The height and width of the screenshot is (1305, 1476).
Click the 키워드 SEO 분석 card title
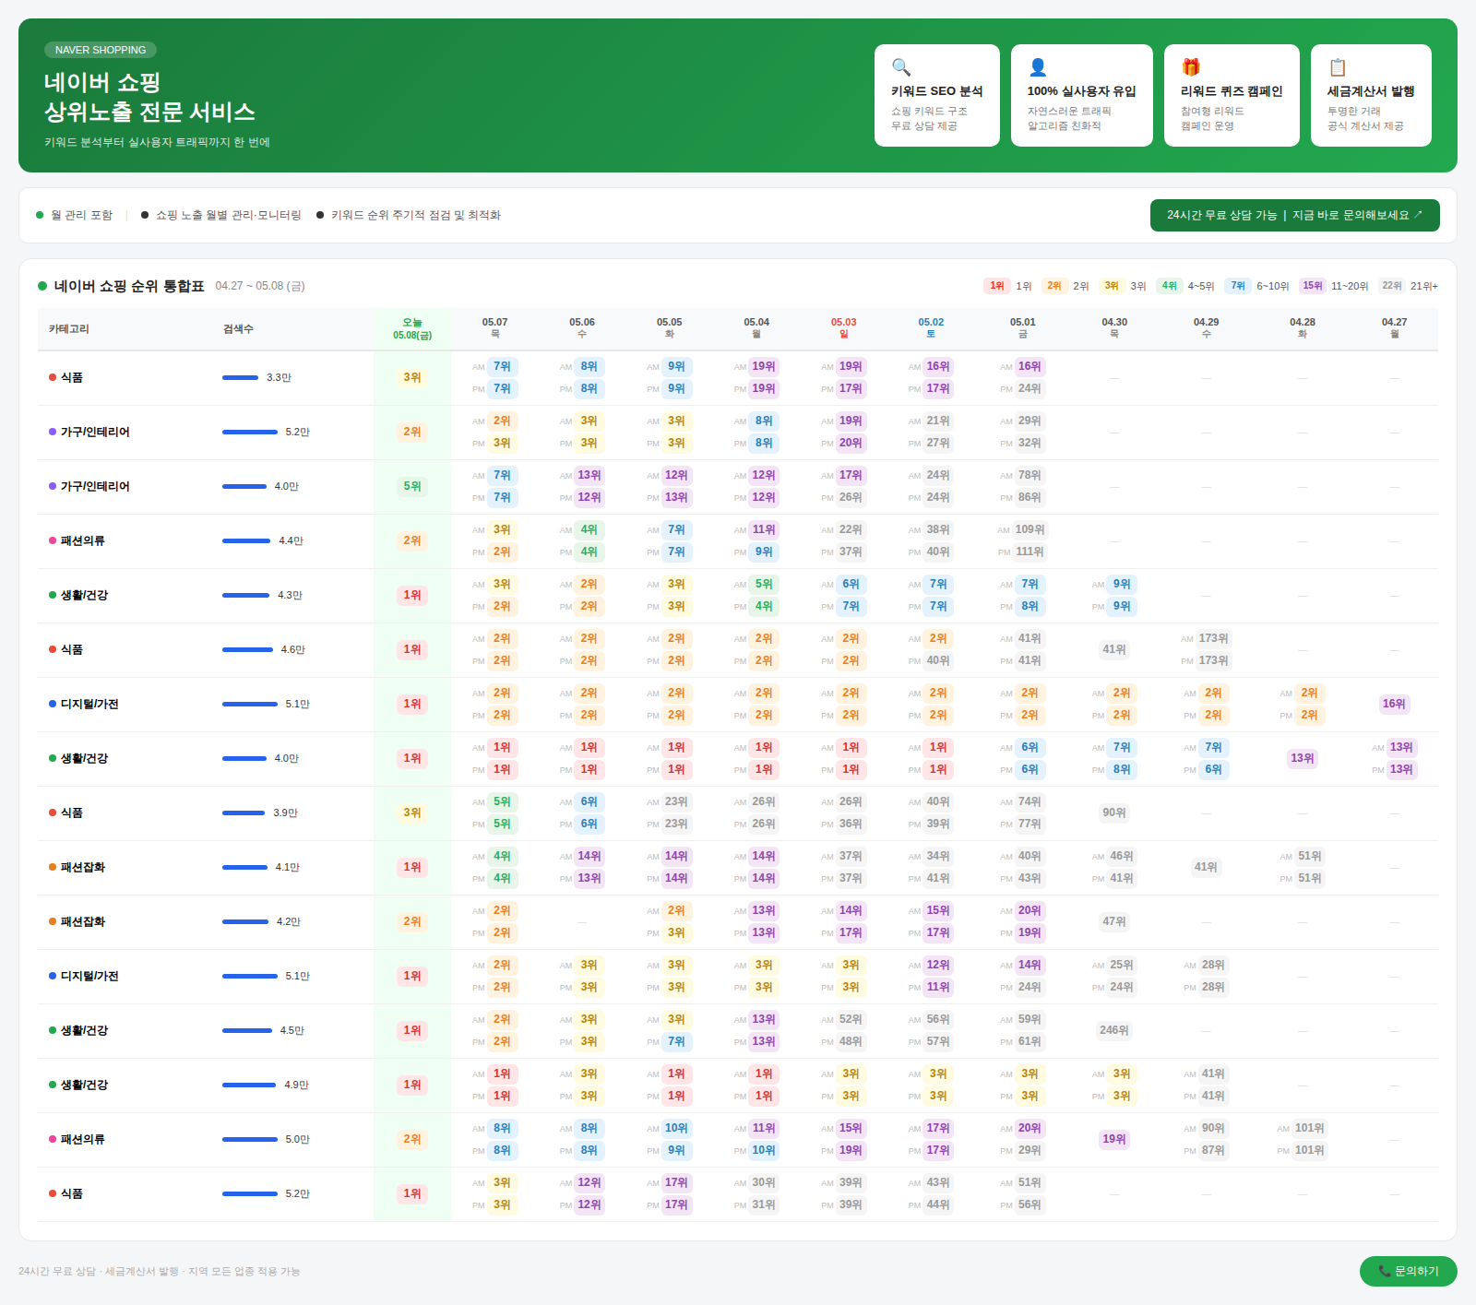click(x=936, y=91)
